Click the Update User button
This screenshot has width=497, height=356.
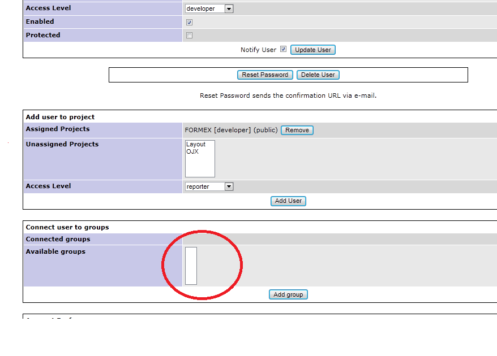coord(312,49)
